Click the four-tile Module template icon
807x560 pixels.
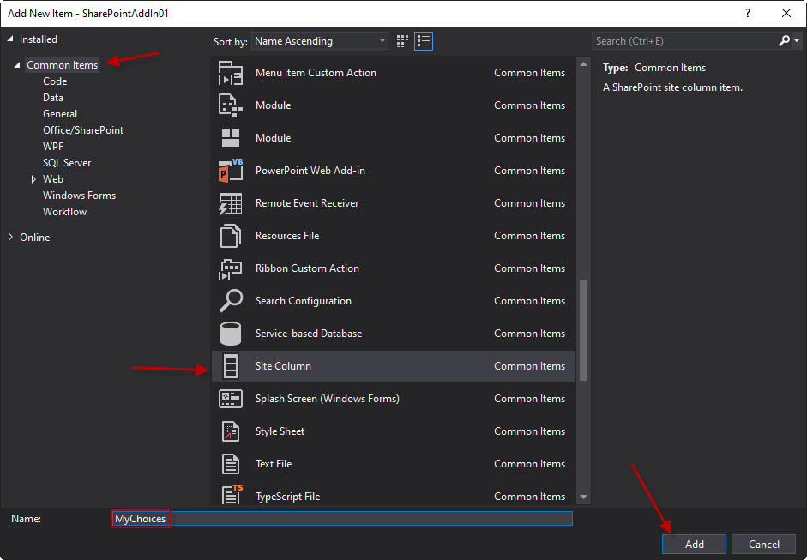[231, 138]
